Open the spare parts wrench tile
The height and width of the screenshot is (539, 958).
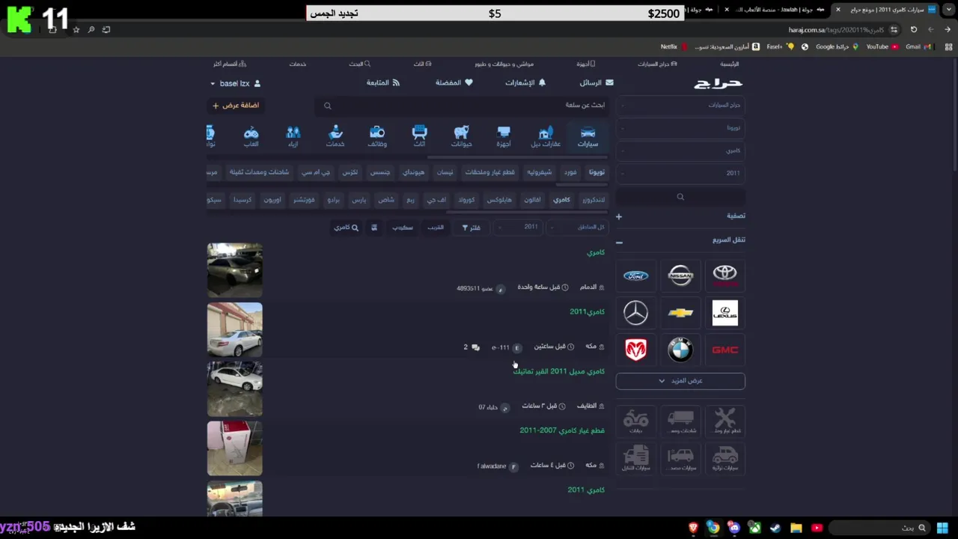[x=724, y=421]
